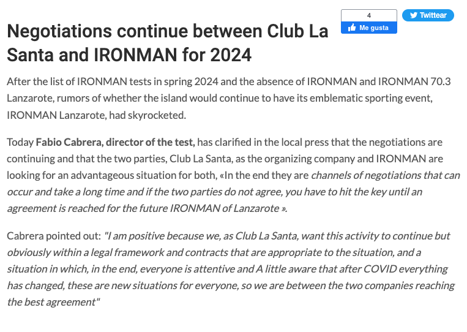
Task: Click italic text 'channels of negotiations that can'
Action: pyautogui.click(x=386, y=175)
